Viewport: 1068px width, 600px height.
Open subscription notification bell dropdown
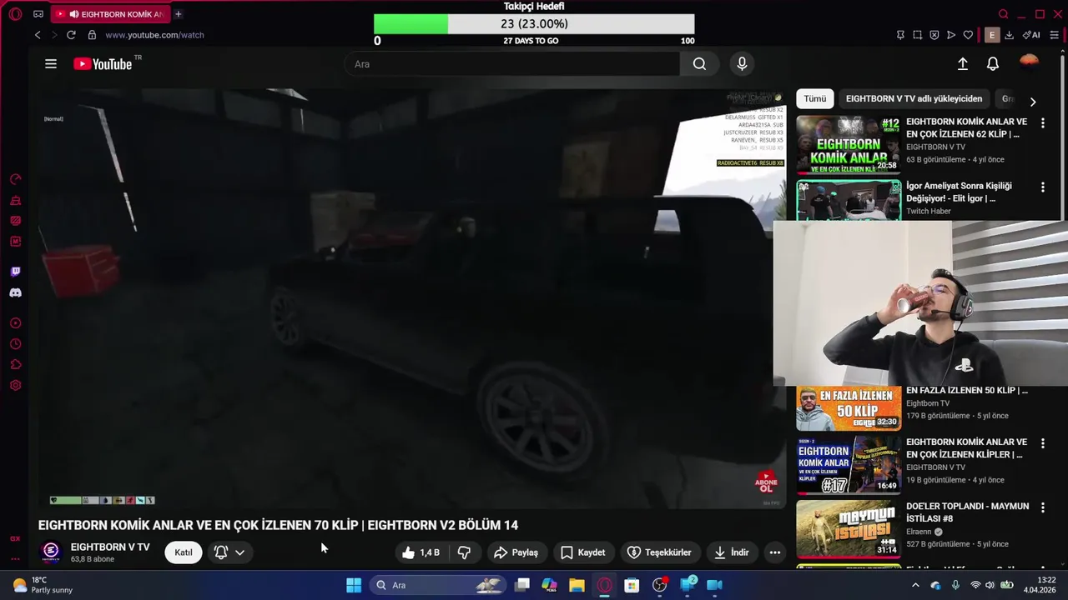point(229,552)
